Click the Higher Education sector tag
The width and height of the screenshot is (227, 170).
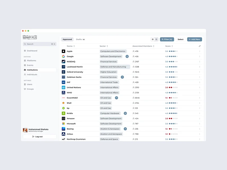tap(109, 72)
